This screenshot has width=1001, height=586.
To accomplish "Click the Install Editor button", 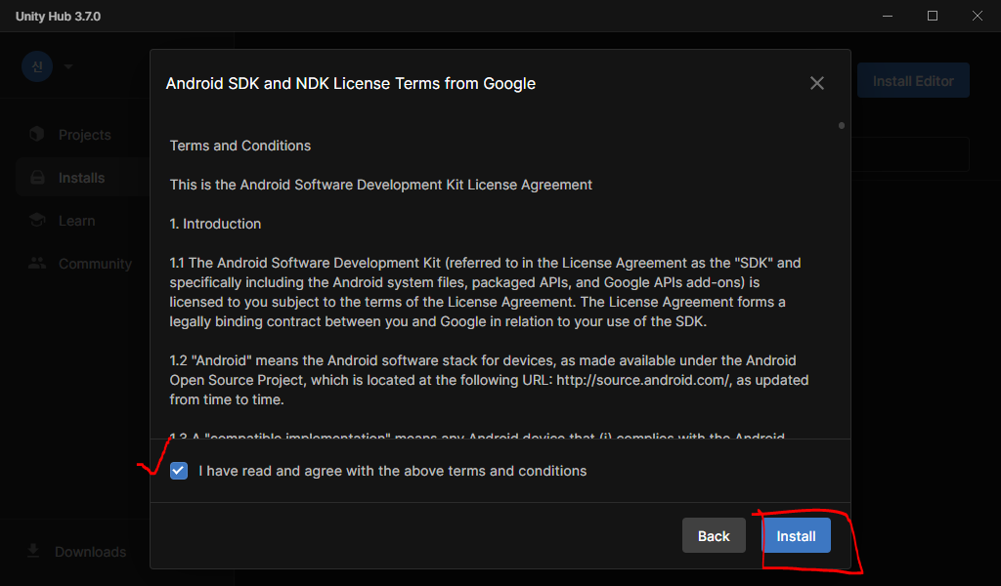I will pyautogui.click(x=912, y=81).
